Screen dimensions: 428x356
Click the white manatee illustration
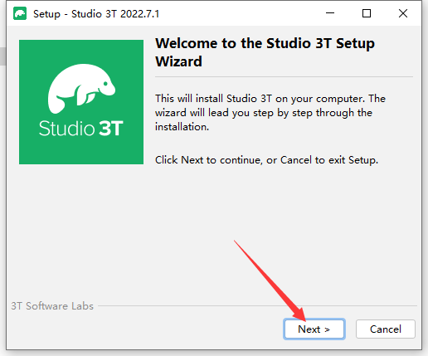click(x=81, y=88)
